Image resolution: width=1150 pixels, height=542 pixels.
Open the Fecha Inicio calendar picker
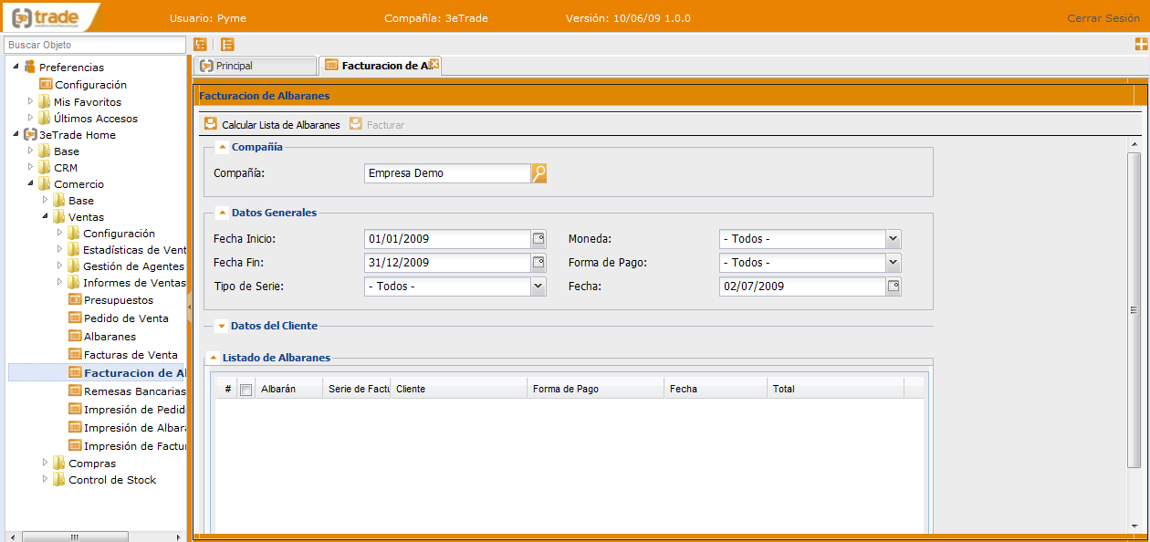click(538, 239)
